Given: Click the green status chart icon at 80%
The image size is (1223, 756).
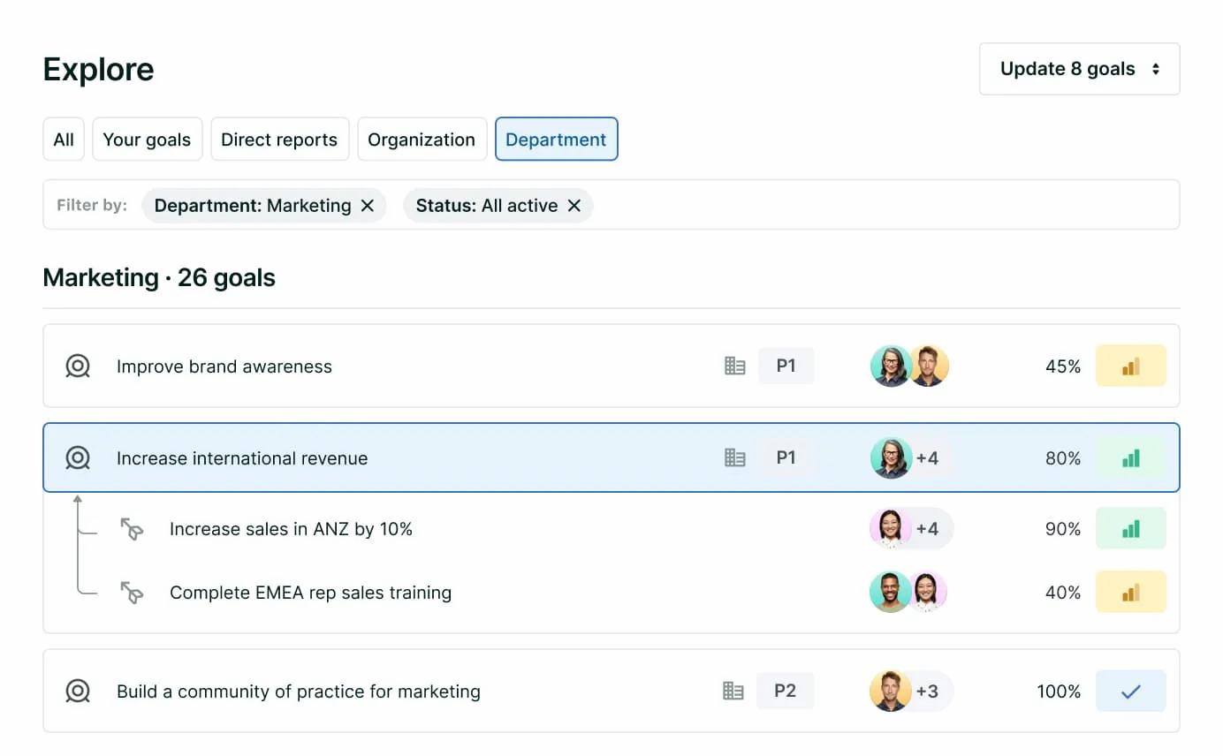Looking at the screenshot, I should click(x=1131, y=457).
